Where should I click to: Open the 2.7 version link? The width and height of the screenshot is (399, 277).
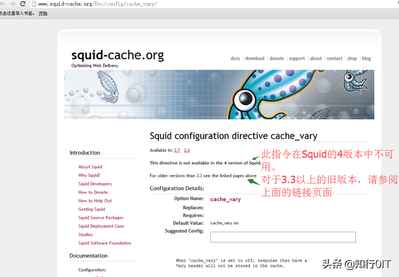point(177,151)
